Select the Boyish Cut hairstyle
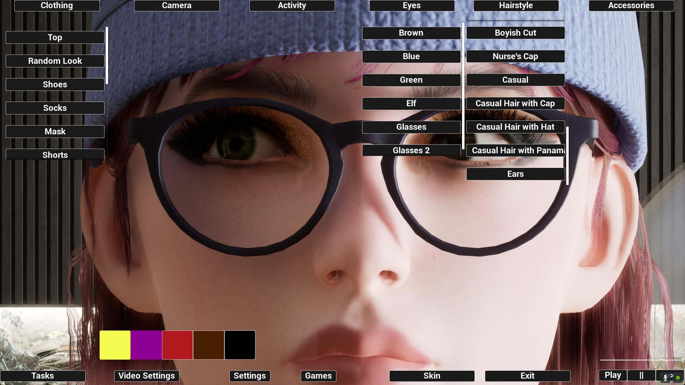This screenshot has width=685, height=385. (515, 33)
